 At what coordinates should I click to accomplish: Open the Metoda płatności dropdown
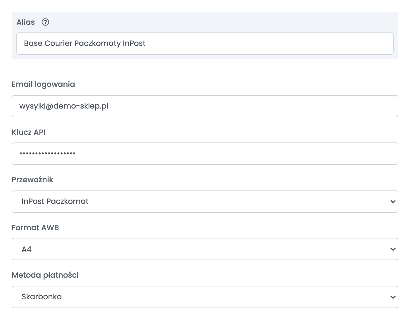click(205, 297)
